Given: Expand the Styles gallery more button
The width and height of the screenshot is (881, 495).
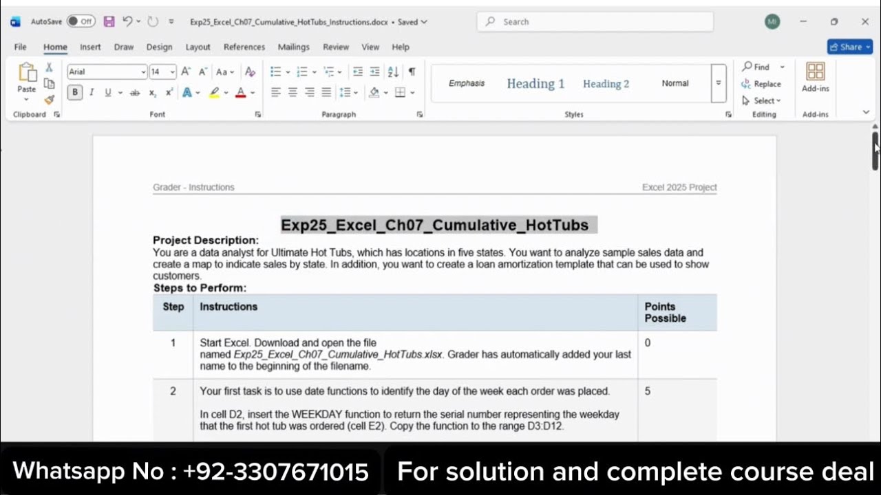Looking at the screenshot, I should point(718,82).
